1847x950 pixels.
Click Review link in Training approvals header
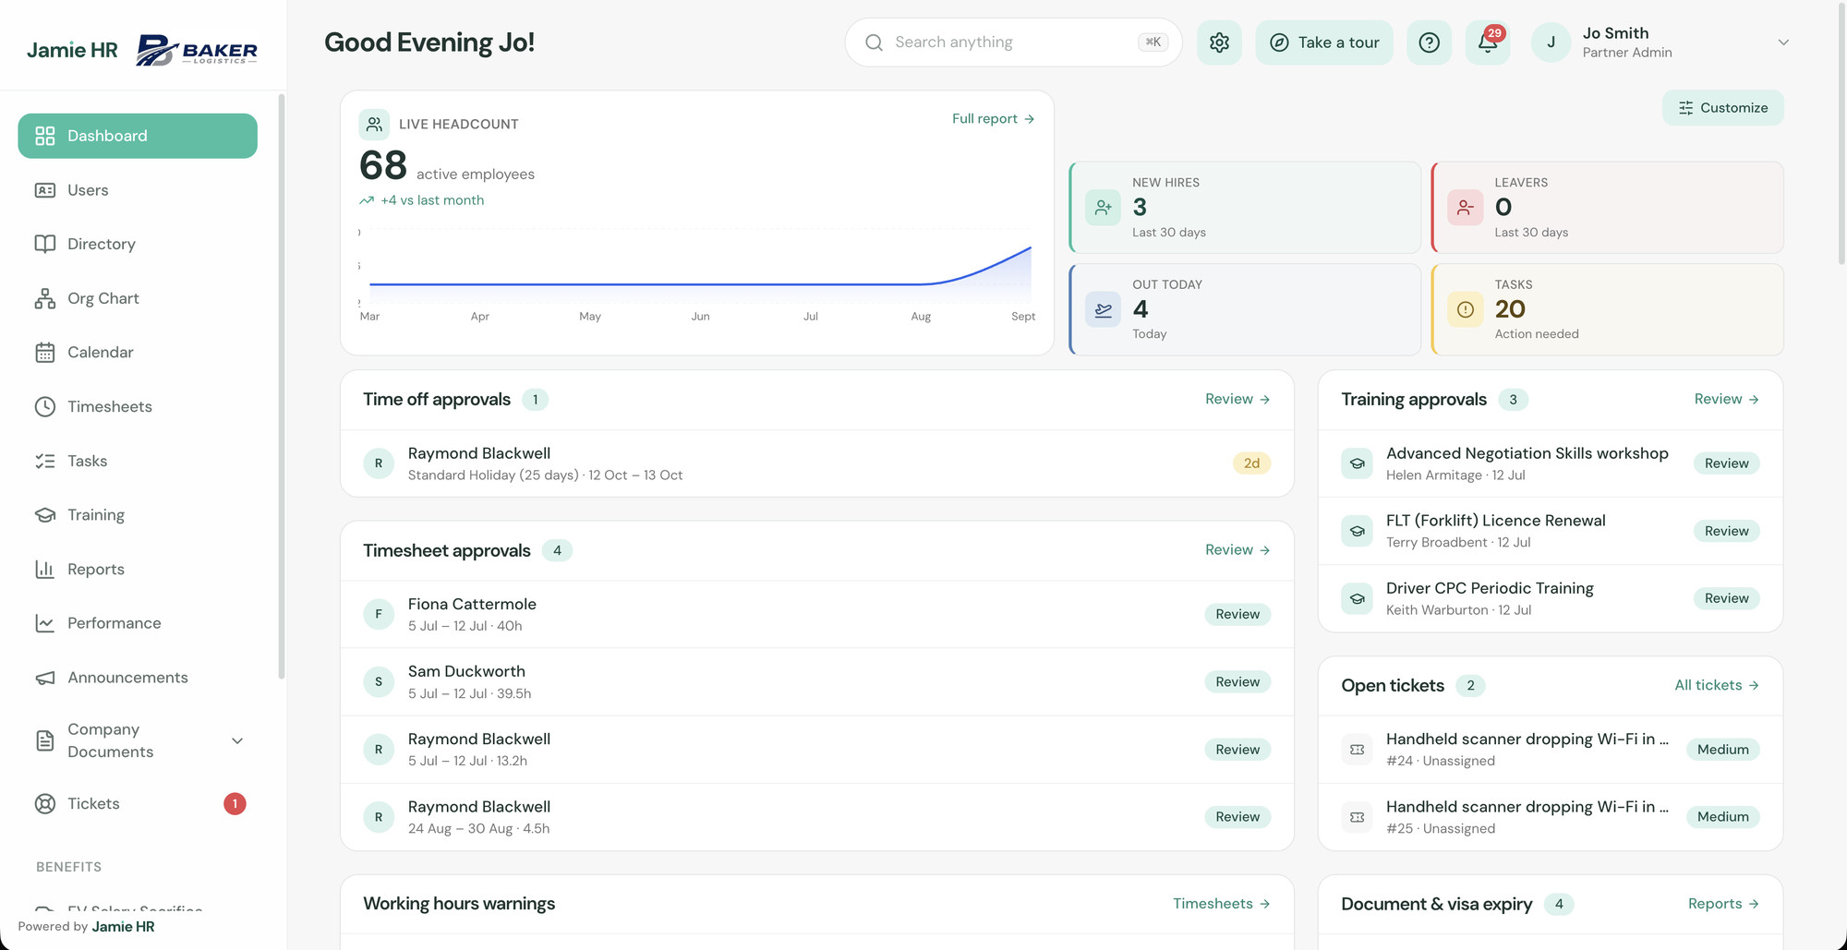tap(1726, 399)
